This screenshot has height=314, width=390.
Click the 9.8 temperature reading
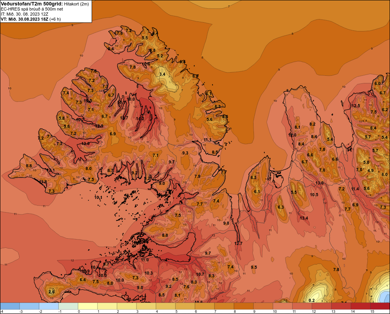tap(226, 223)
